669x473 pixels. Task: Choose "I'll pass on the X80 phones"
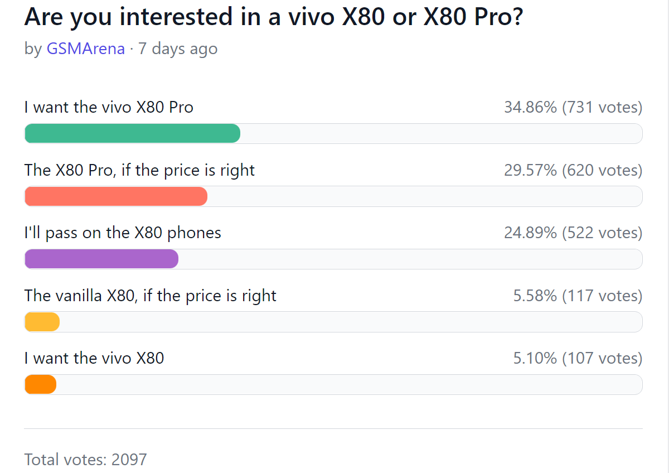(x=123, y=233)
